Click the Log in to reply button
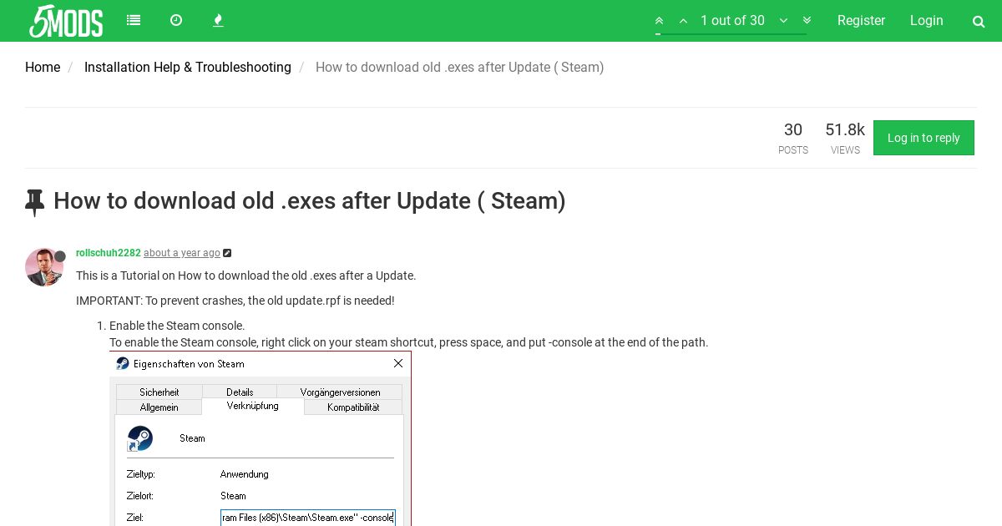The height and width of the screenshot is (526, 1002). (924, 138)
